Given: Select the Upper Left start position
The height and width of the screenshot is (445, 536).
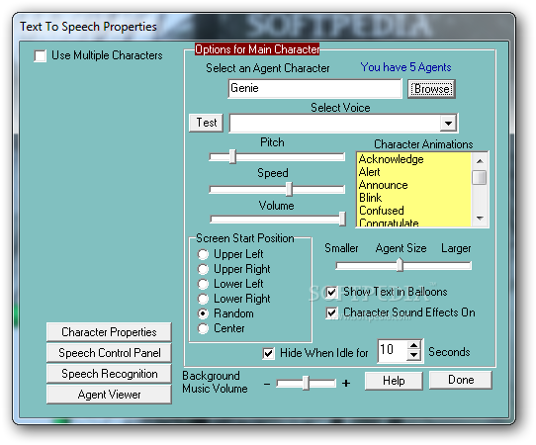Looking at the screenshot, I should click(203, 254).
